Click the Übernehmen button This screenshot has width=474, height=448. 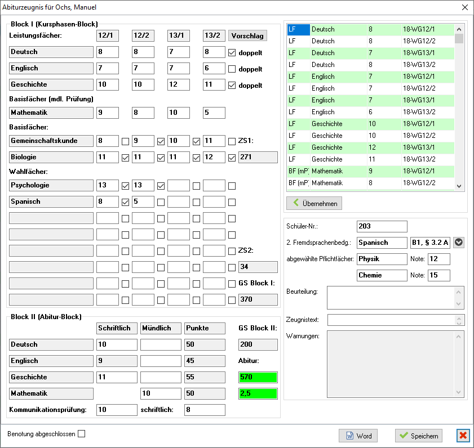314,203
